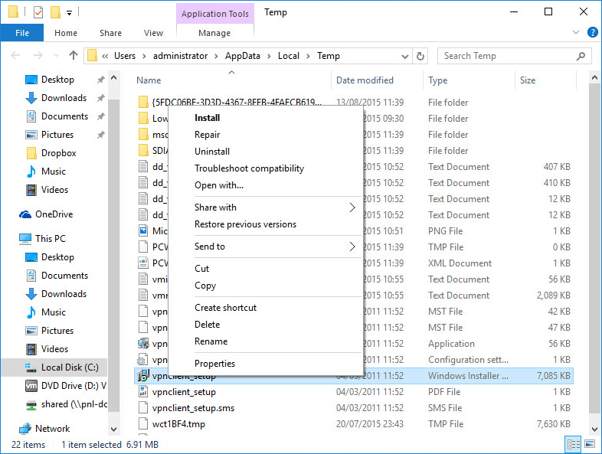Select OneDrive in the navigation pane
Image resolution: width=602 pixels, height=454 pixels.
coord(54,214)
